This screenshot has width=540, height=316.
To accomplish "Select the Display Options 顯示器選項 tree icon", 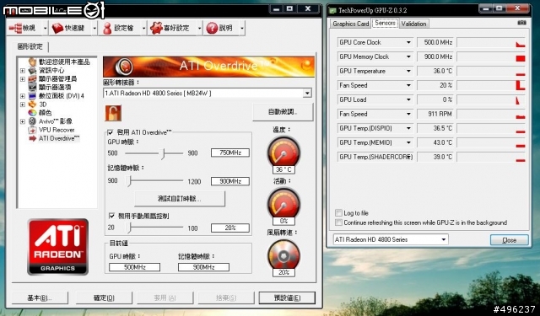I will pos(32,88).
